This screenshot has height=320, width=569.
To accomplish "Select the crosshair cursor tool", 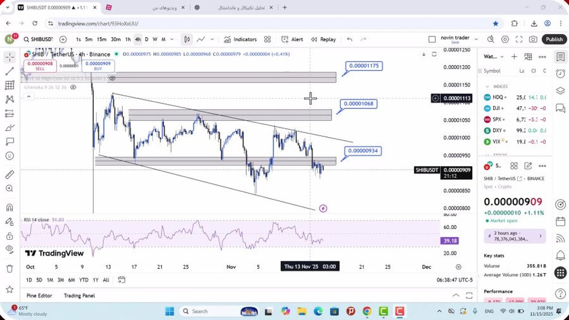I will click(9, 57).
